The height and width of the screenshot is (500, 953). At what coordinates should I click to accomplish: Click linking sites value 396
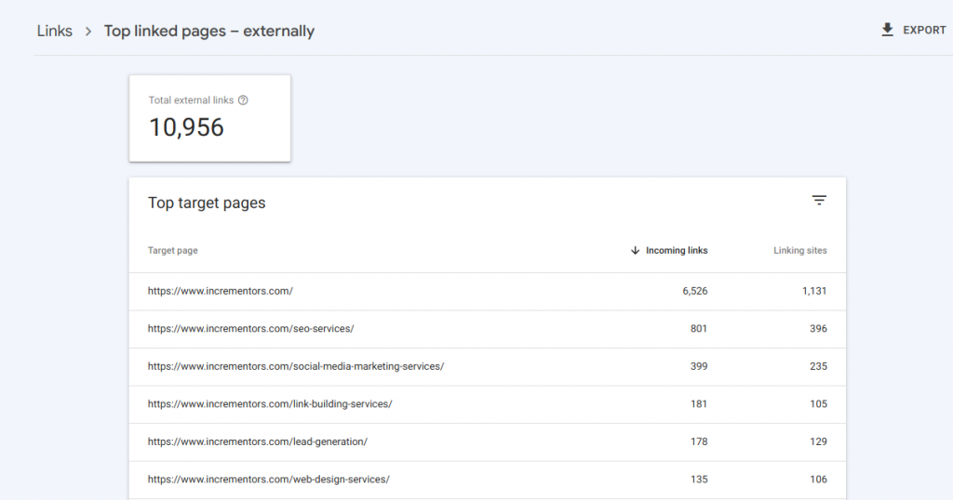818,329
